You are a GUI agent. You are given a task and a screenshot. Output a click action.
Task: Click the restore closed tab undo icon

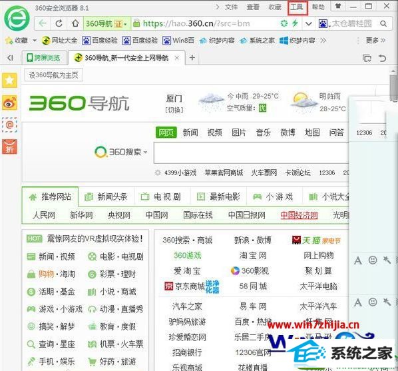point(383,58)
